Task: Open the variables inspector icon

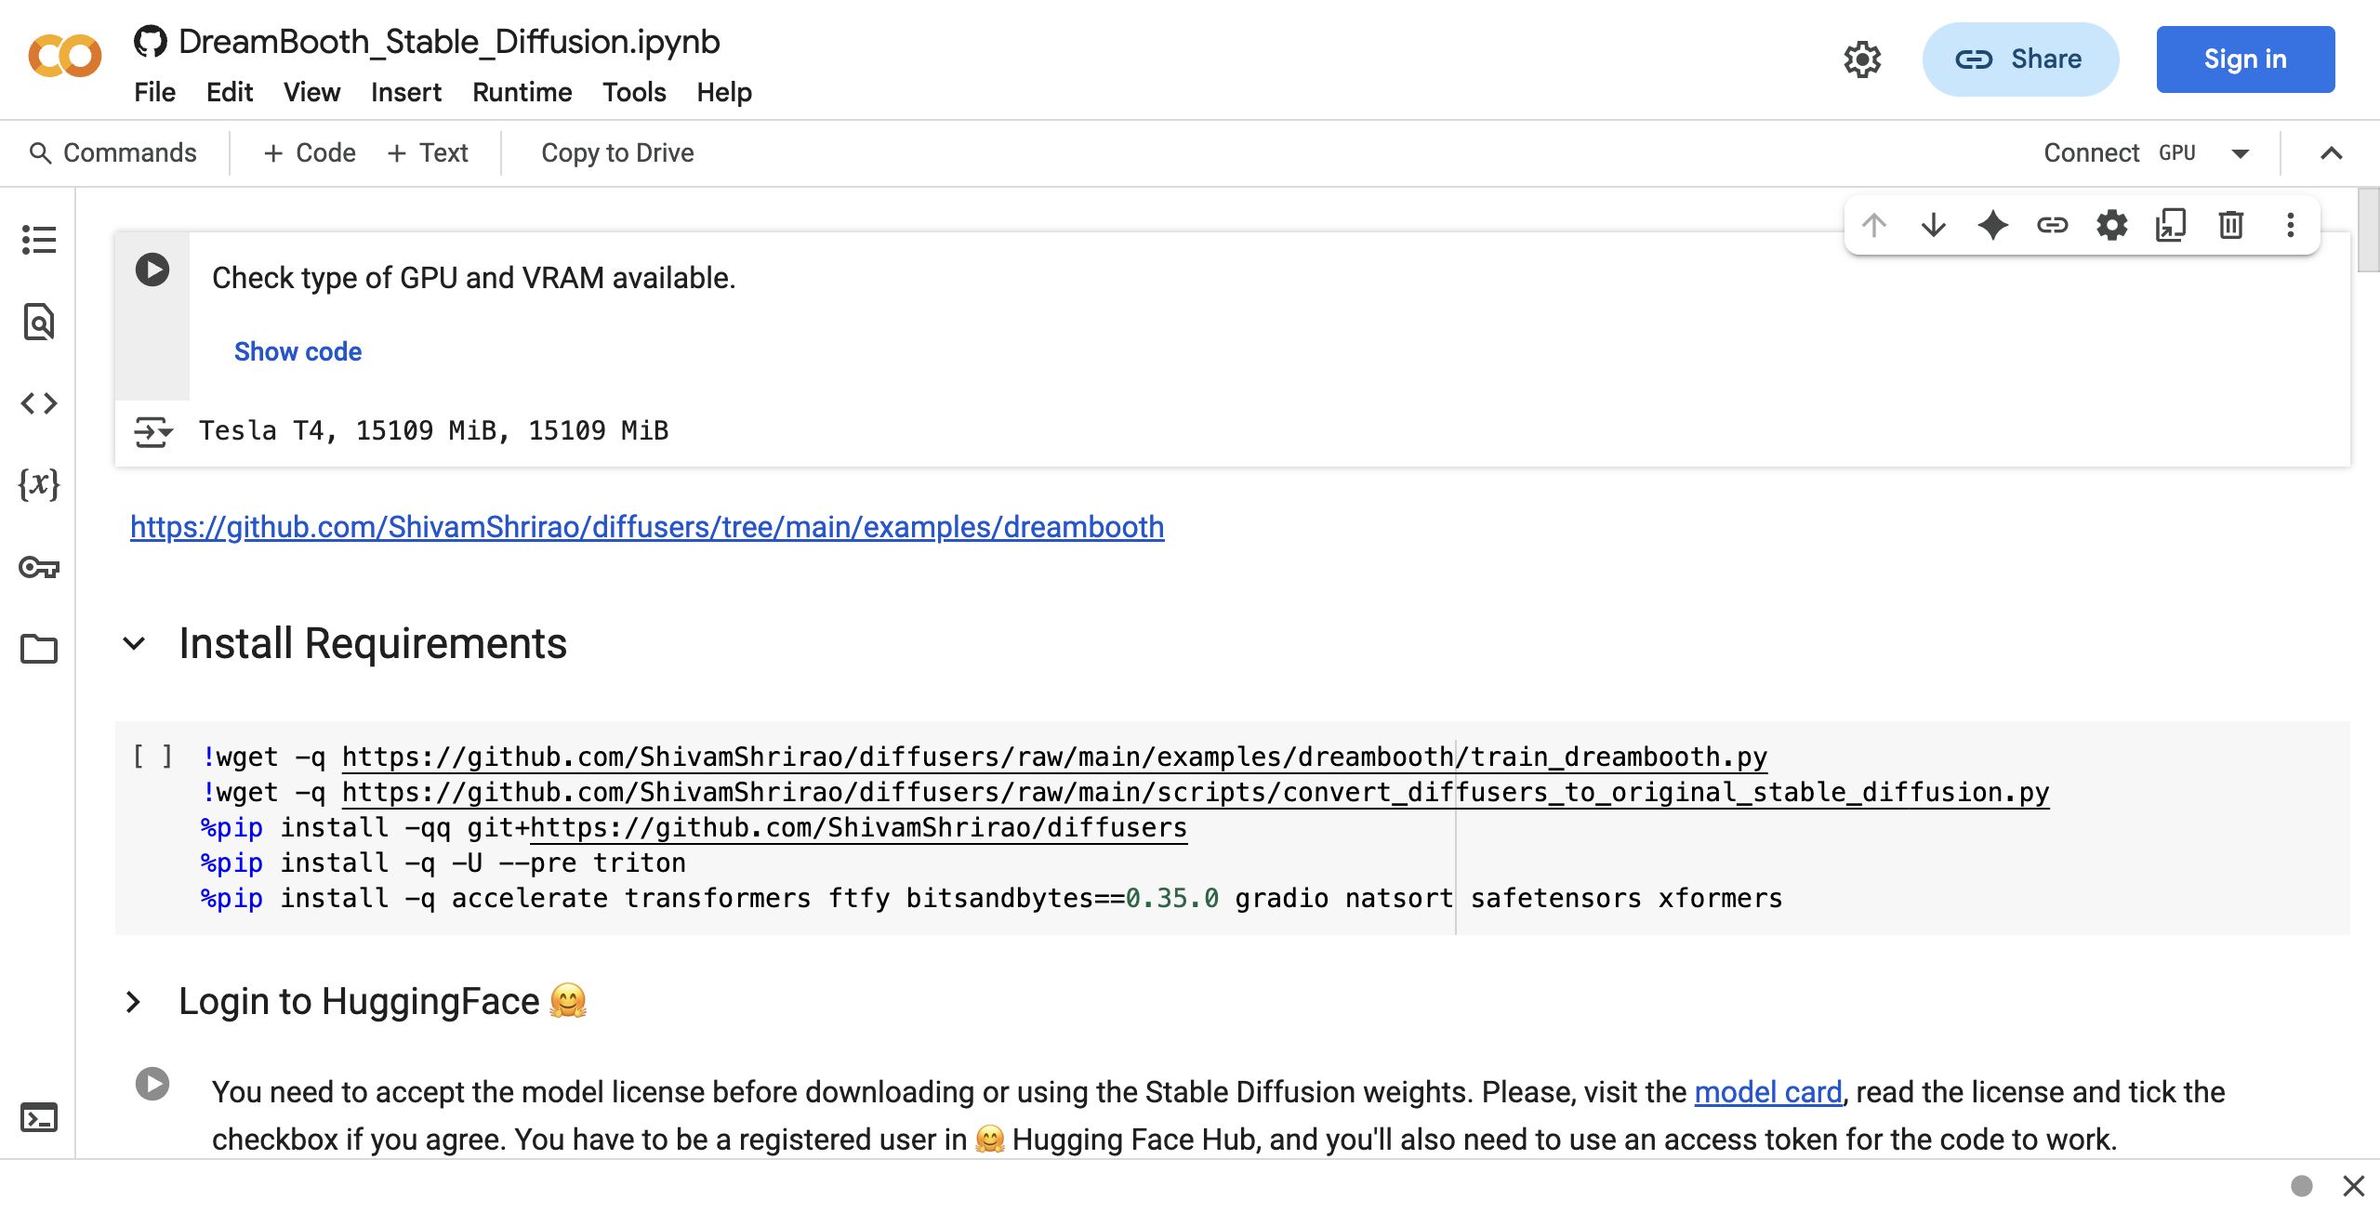Action: [39, 484]
